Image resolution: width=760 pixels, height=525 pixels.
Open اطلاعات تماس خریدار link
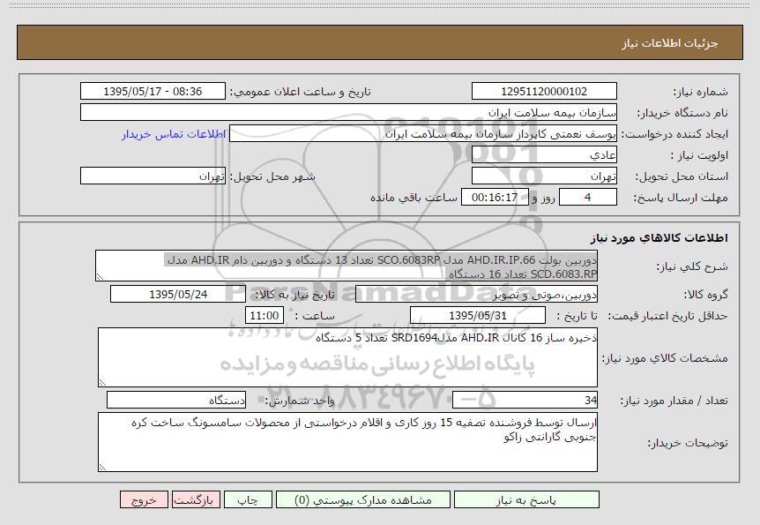click(174, 134)
